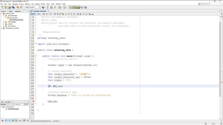Click the Stop Macro Recording icon
This screenshot has height=125, width=223.
pos(86,14)
